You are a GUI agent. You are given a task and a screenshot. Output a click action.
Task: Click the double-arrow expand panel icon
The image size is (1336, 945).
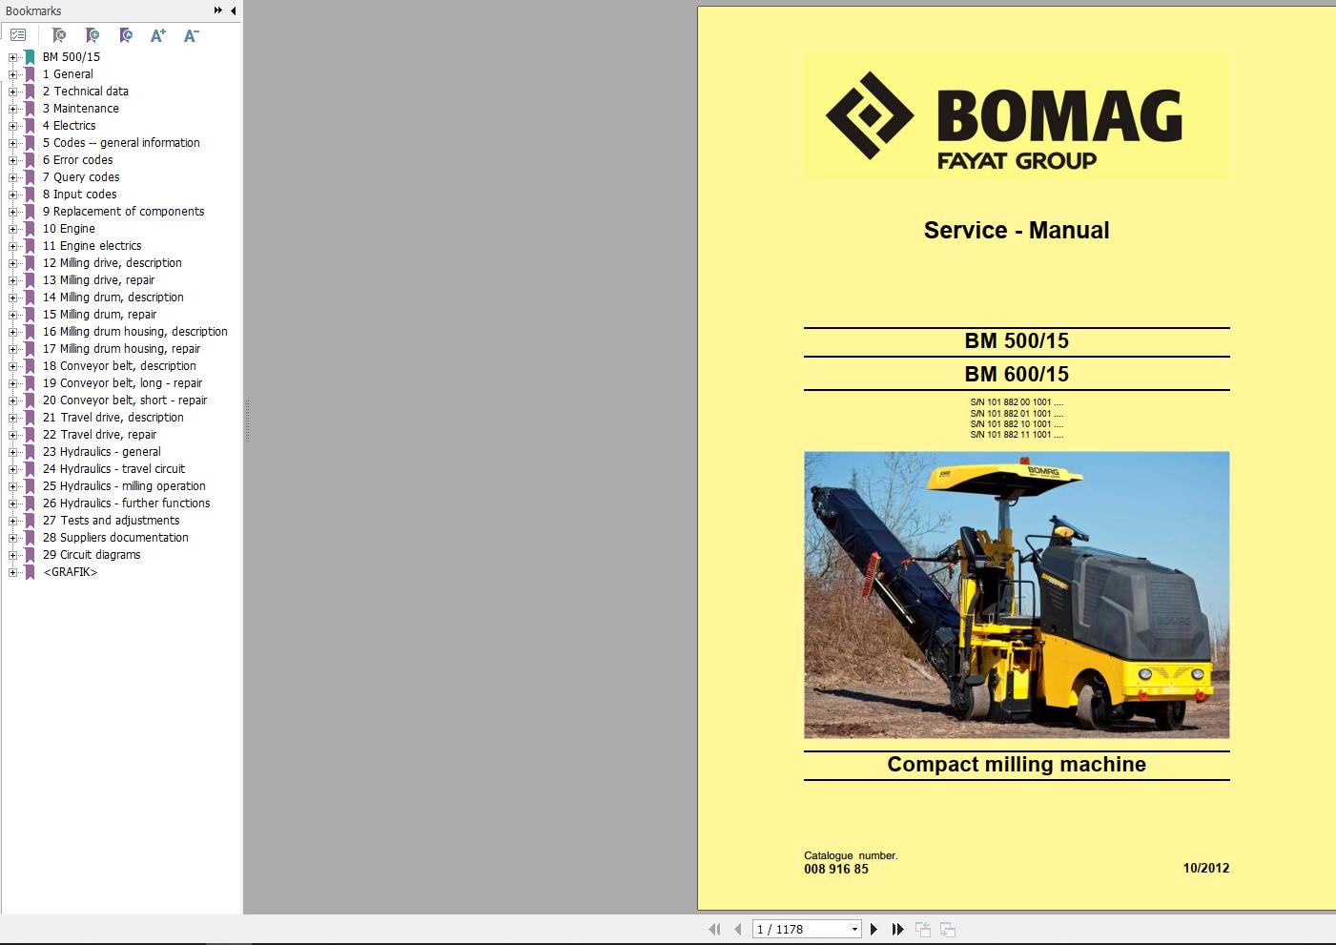coord(217,10)
